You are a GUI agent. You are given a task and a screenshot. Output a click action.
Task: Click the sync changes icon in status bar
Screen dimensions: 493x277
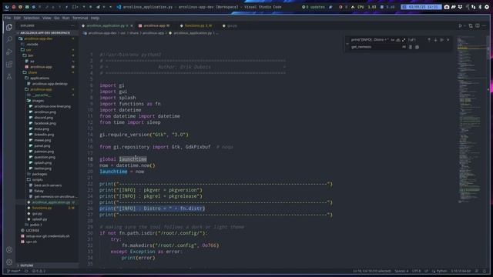click(x=26, y=271)
